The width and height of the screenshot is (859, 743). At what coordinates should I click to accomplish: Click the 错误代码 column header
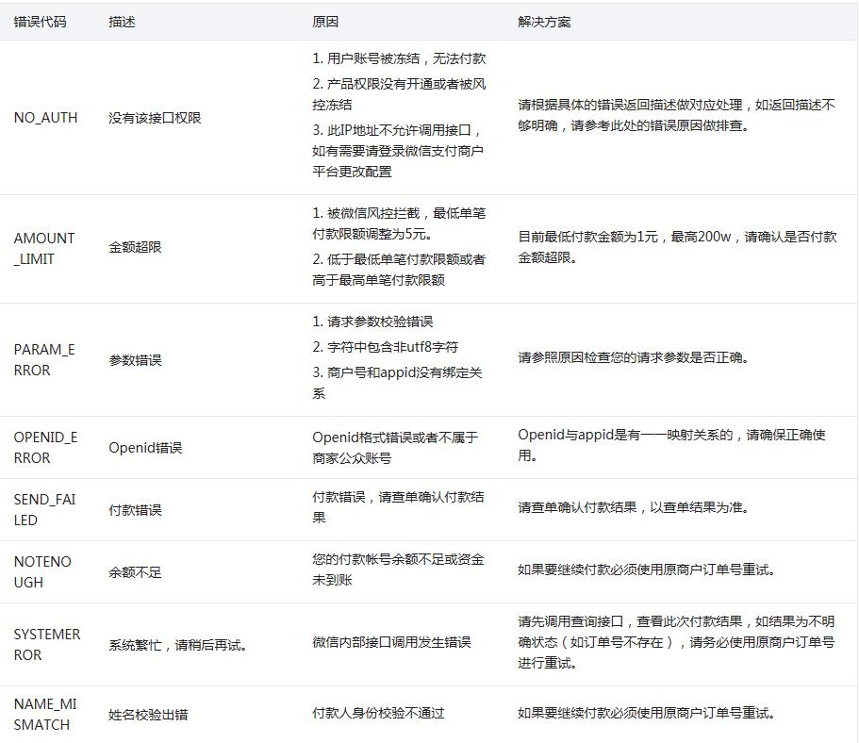coord(41,21)
